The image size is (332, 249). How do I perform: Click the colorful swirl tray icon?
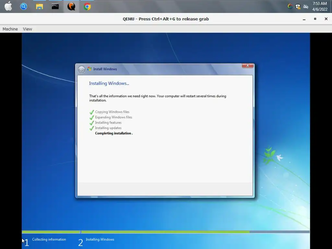290,6
